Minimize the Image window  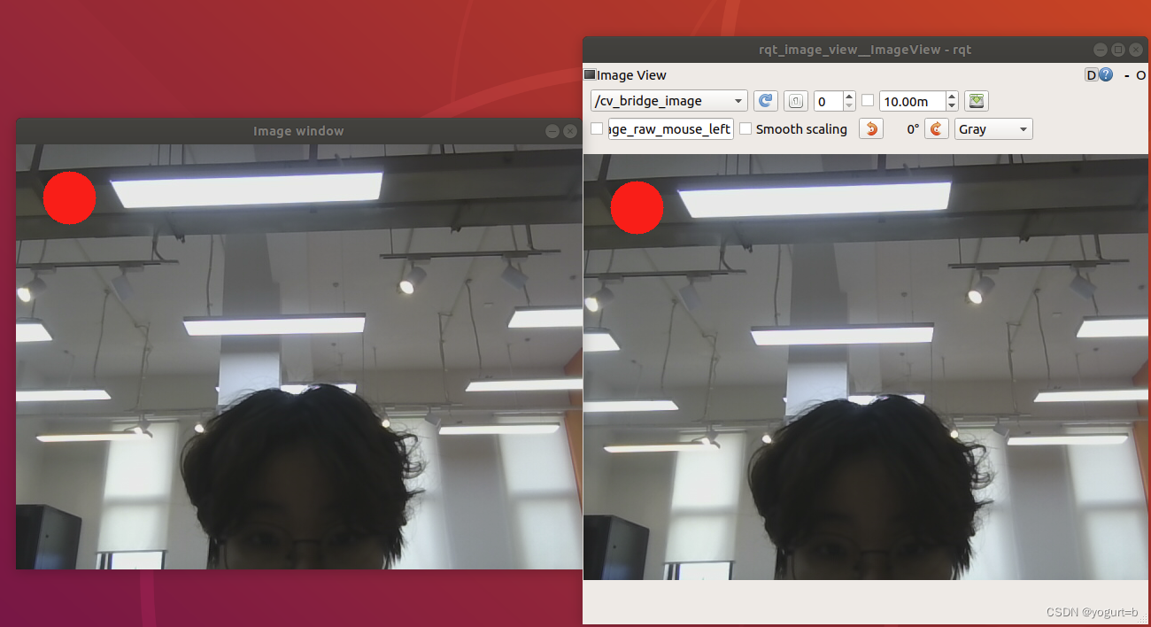(552, 131)
